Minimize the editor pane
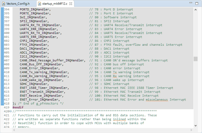 pos(191,3)
